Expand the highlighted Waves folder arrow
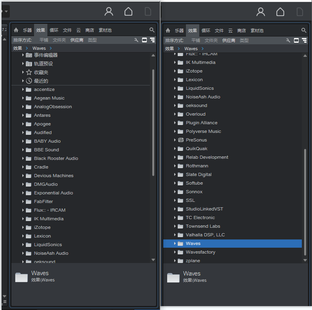 click(175, 243)
